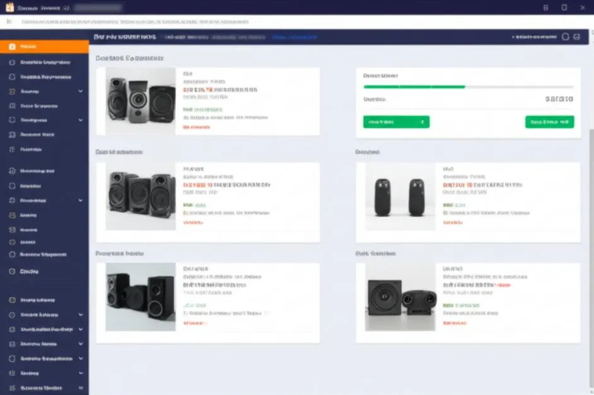Click the green progress bar
The height and width of the screenshot is (395, 594).
[x=414, y=87]
